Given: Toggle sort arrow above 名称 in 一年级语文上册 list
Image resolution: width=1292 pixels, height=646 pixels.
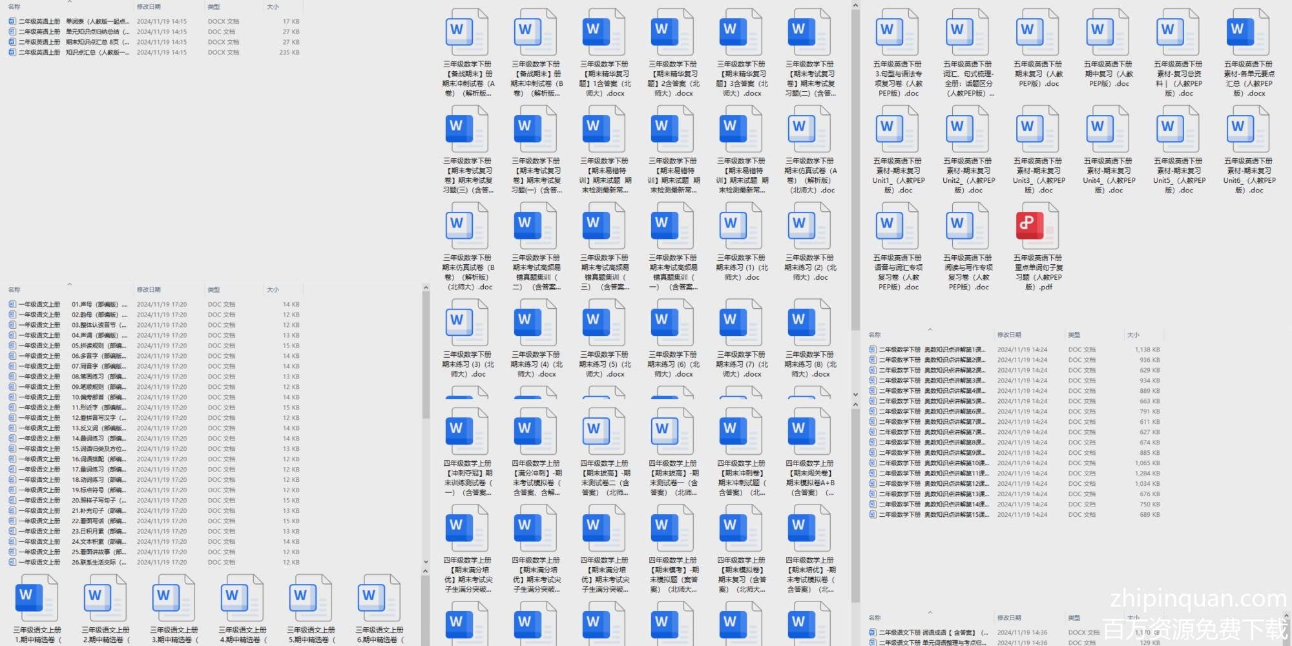Looking at the screenshot, I should pos(69,284).
